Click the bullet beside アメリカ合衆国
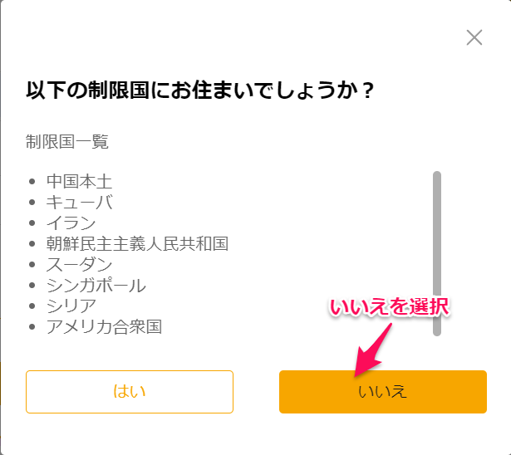Viewport: 511px width, 455px height. 32,326
